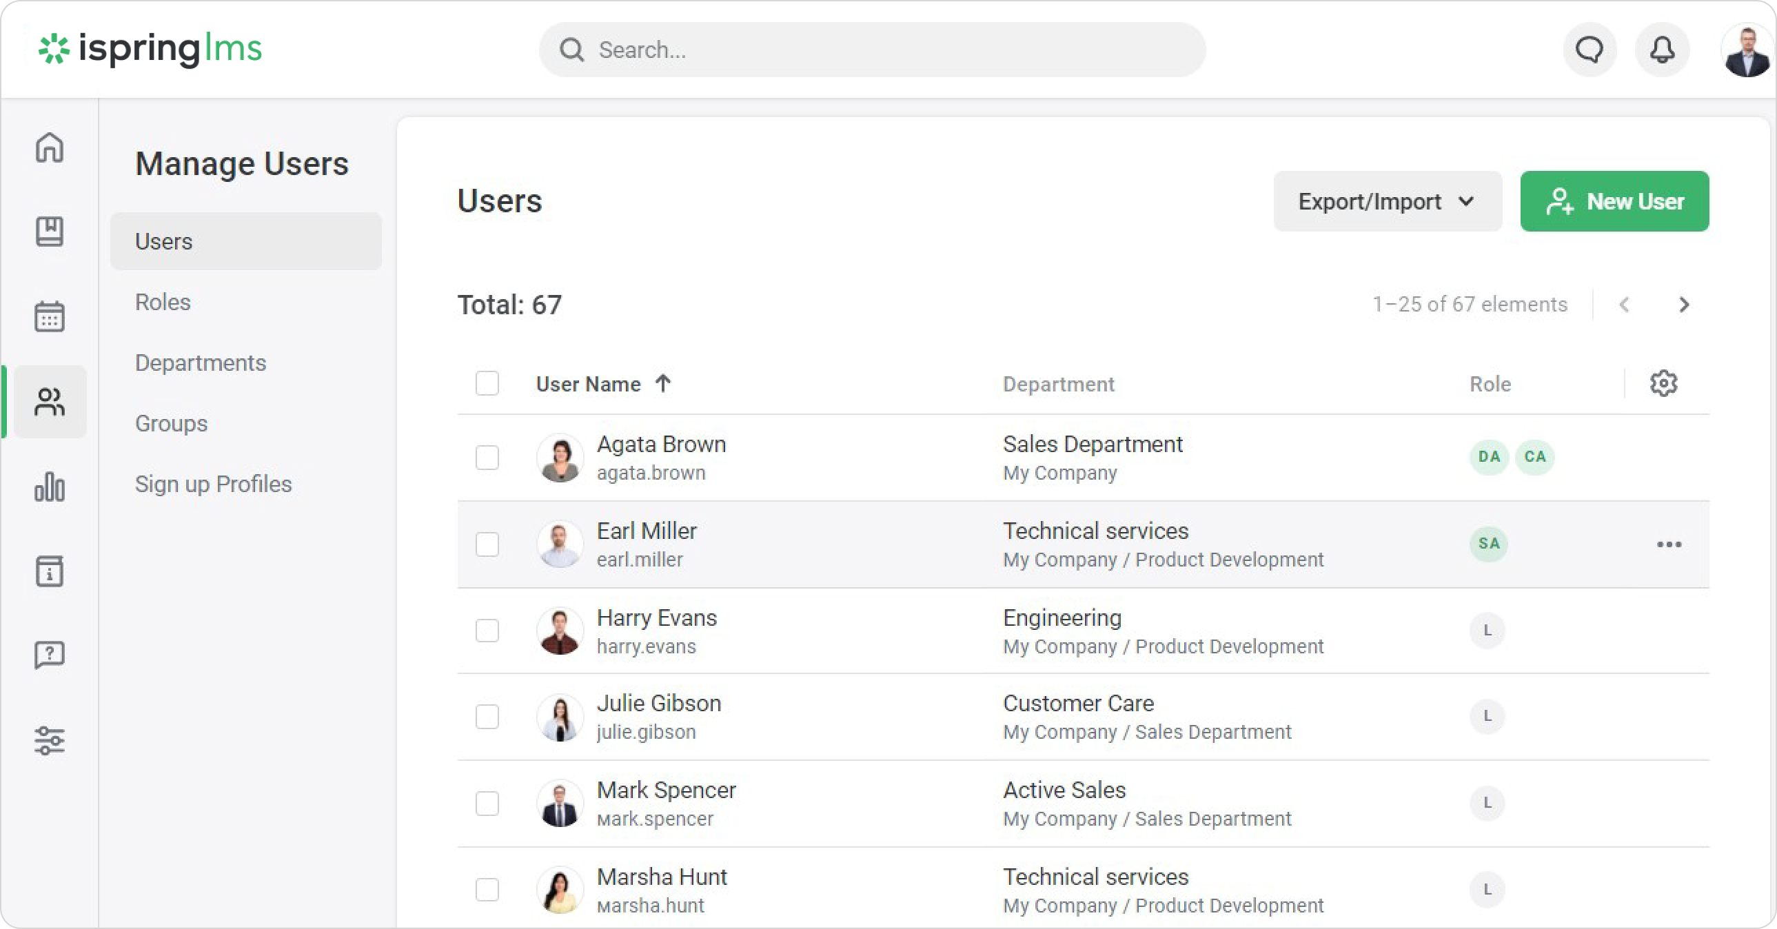The height and width of the screenshot is (929, 1777).
Task: Expand the Export/Import dropdown
Action: point(1387,201)
